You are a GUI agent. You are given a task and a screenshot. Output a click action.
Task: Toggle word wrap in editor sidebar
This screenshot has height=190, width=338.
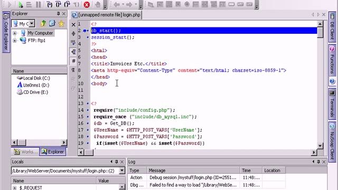(x=73, y=43)
